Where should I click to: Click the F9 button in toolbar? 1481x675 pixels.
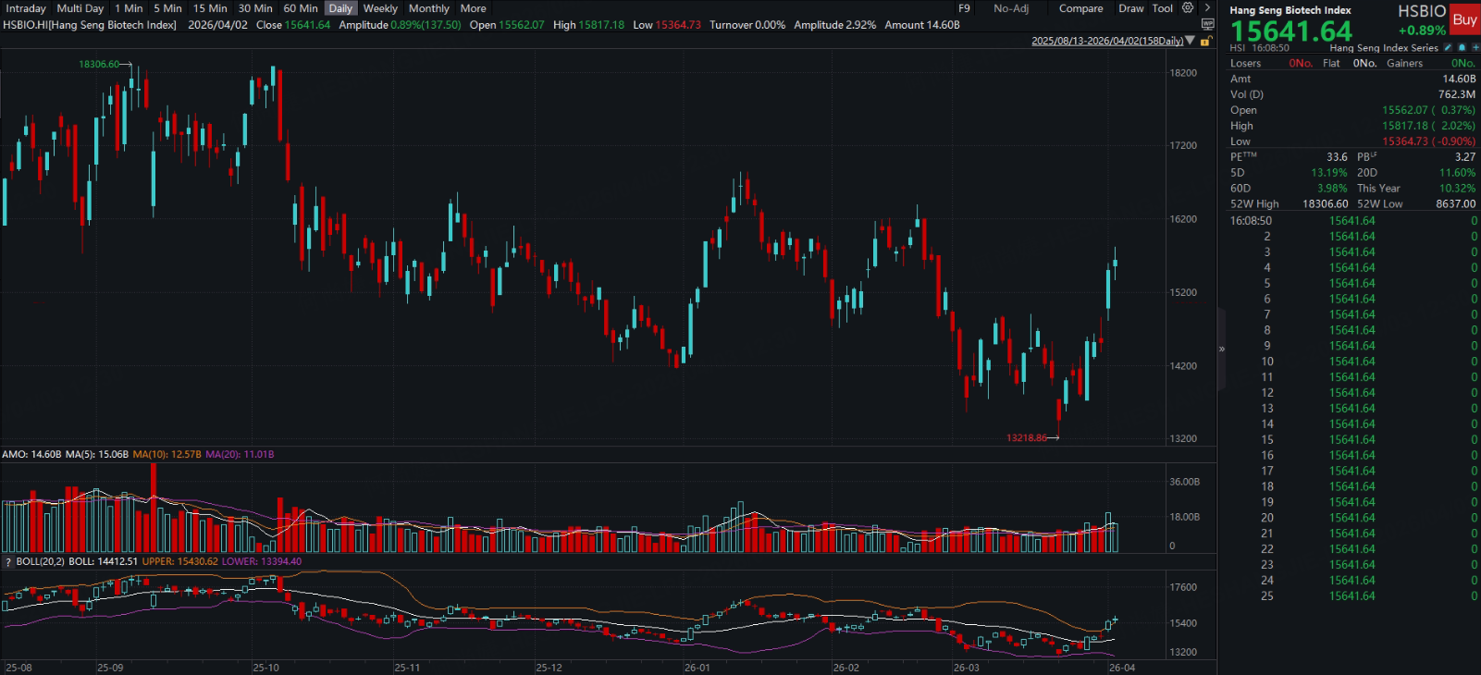point(964,8)
